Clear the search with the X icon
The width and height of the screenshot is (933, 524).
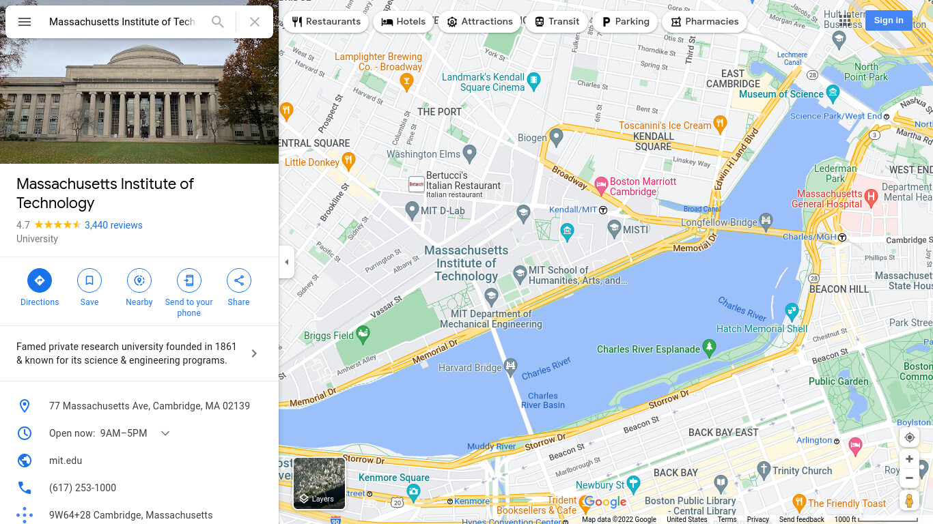pos(255,22)
